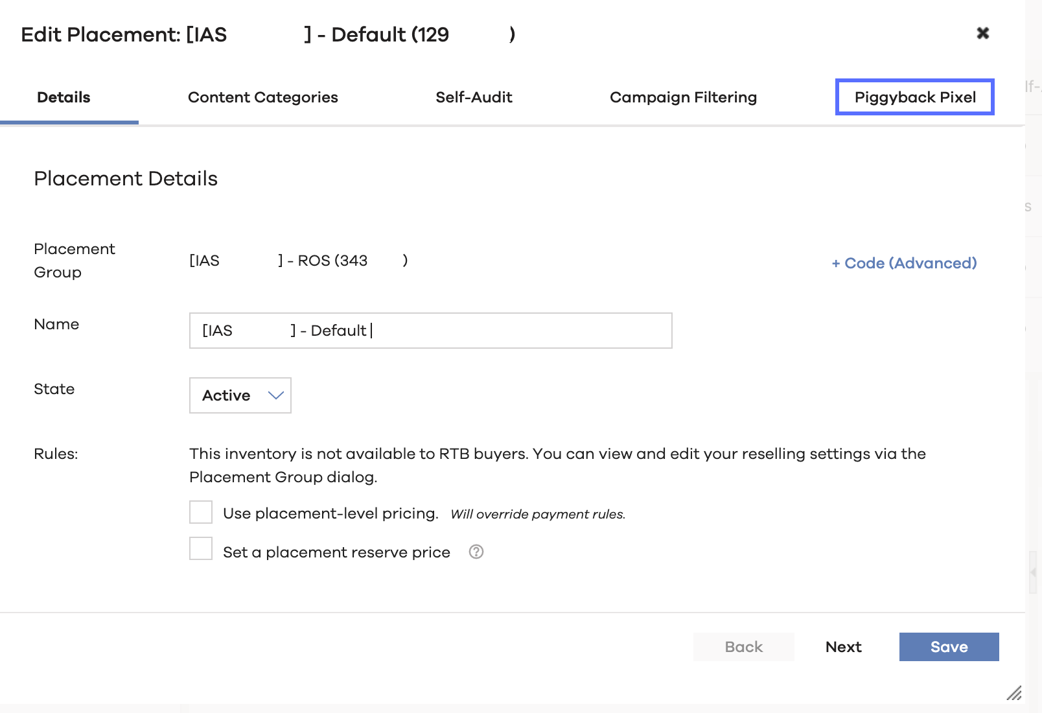Select the Campaign Filtering tab
The width and height of the screenshot is (1042, 713).
point(683,97)
